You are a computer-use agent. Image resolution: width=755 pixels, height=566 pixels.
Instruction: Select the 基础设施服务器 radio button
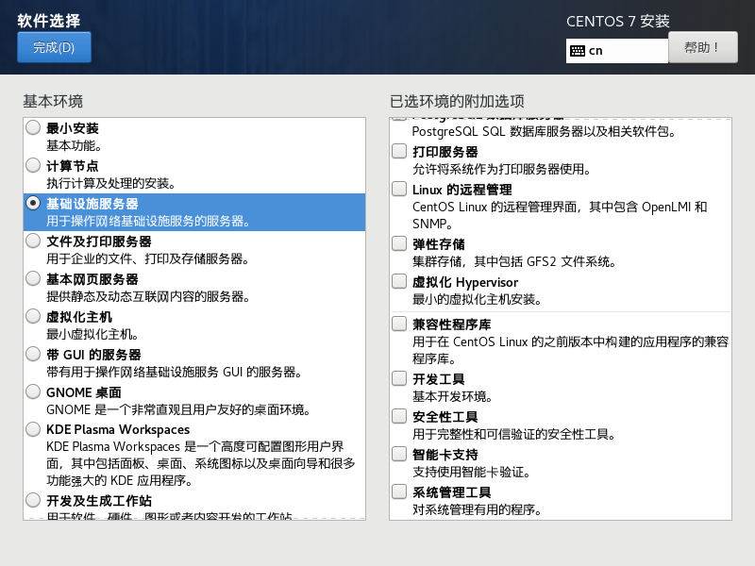tap(33, 203)
